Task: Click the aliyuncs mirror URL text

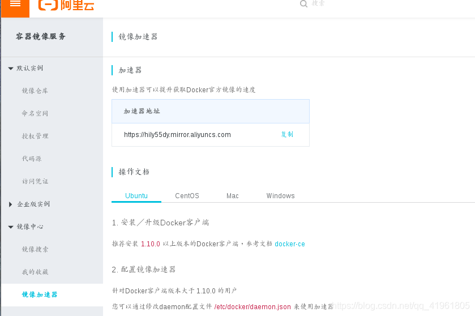Action: pos(177,135)
